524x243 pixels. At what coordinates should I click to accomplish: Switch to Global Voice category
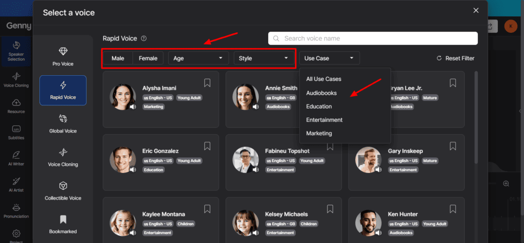pyautogui.click(x=63, y=124)
